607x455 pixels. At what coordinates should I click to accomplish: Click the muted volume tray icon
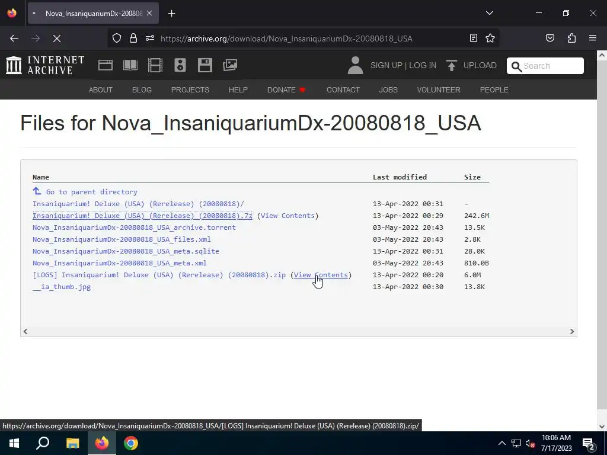coord(530,443)
